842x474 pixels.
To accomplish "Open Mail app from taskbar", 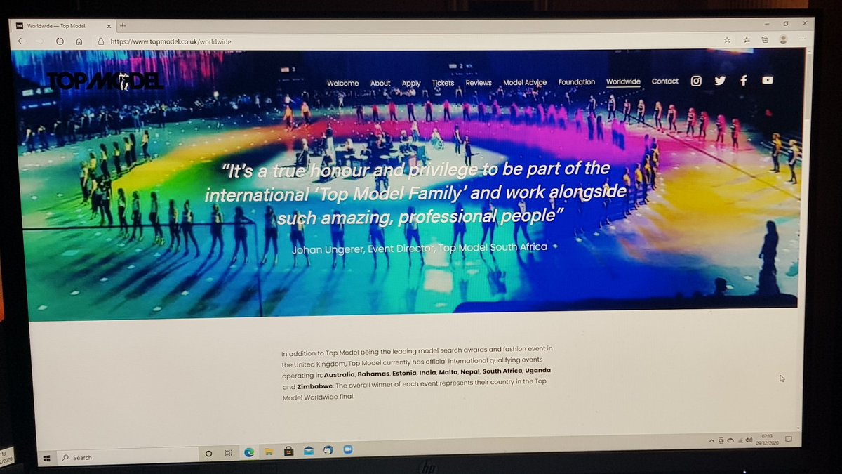I will point(307,451).
